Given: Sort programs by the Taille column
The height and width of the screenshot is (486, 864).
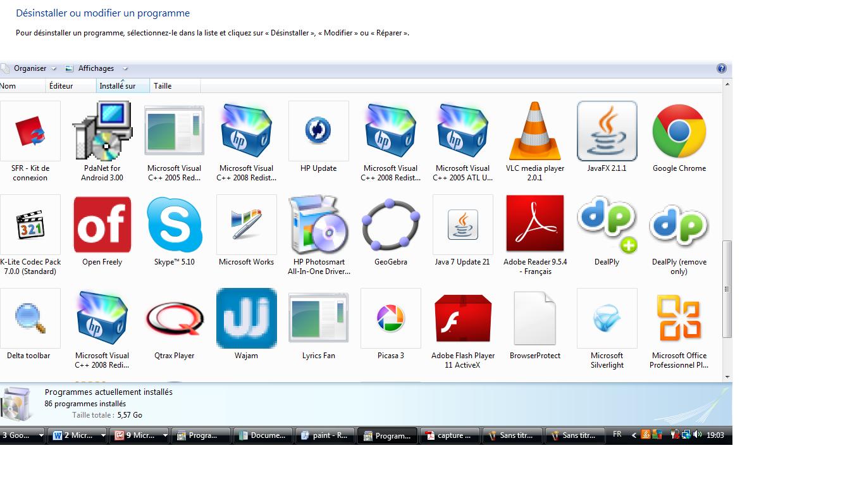Looking at the screenshot, I should [x=176, y=86].
